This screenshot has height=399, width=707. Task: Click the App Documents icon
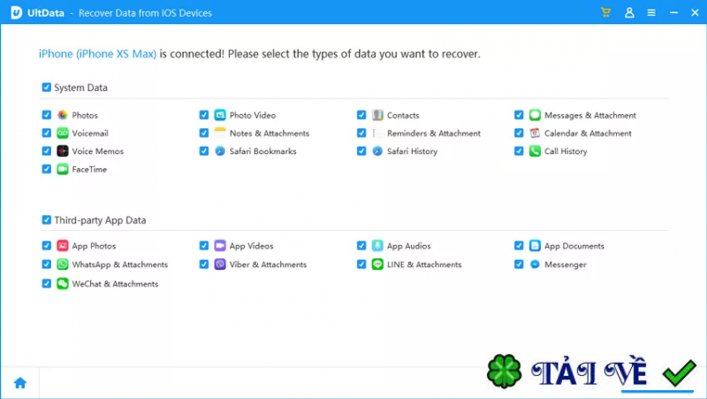coord(535,246)
